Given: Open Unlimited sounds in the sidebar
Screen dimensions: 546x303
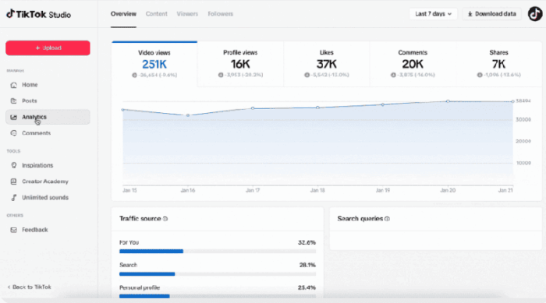Looking at the screenshot, I should click(48, 198).
